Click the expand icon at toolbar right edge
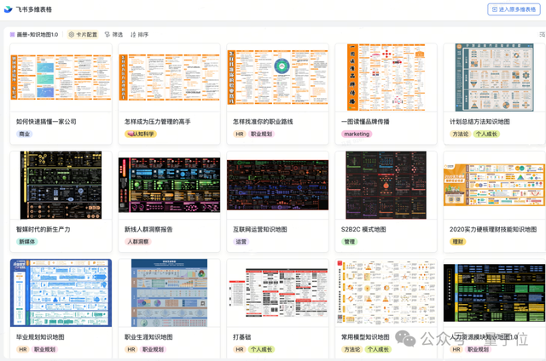546x361 pixels. click(542, 35)
